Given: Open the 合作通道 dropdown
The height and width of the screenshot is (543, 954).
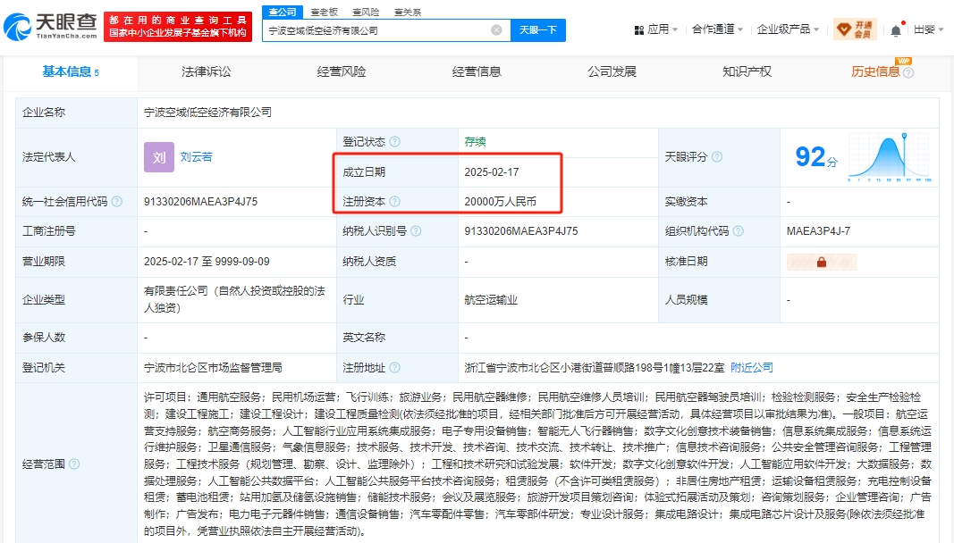Looking at the screenshot, I should coord(717,29).
